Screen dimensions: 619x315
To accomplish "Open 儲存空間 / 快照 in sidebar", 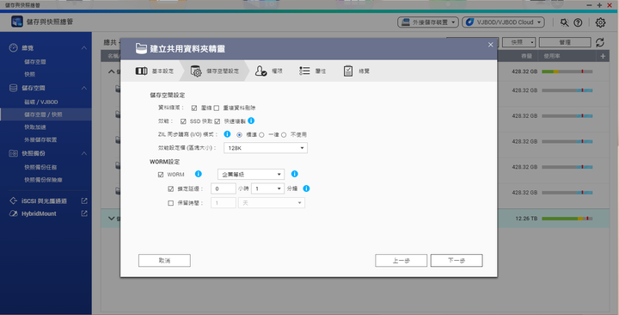I will tap(43, 114).
